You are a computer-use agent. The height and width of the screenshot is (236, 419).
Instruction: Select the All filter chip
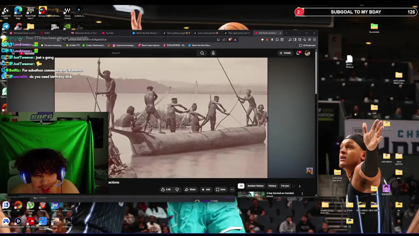241,186
